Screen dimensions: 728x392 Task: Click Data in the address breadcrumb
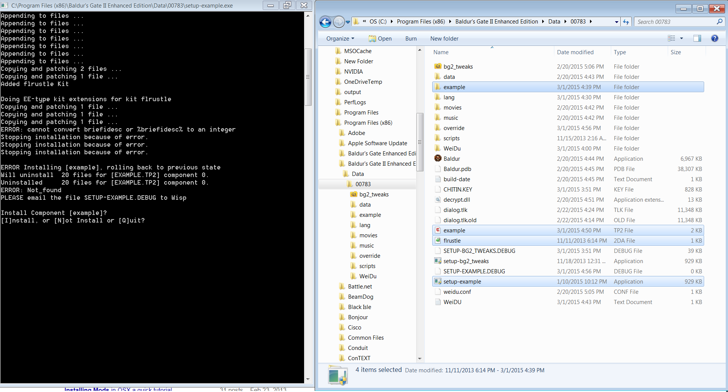tap(554, 22)
